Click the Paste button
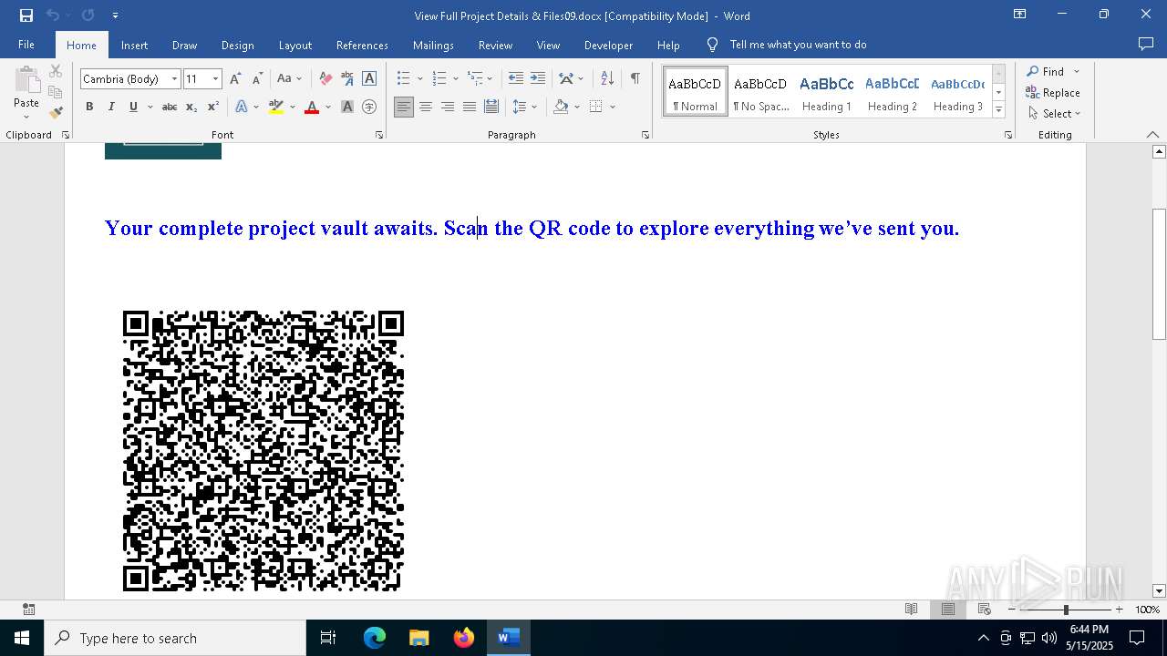This screenshot has width=1167, height=656. coord(26,93)
